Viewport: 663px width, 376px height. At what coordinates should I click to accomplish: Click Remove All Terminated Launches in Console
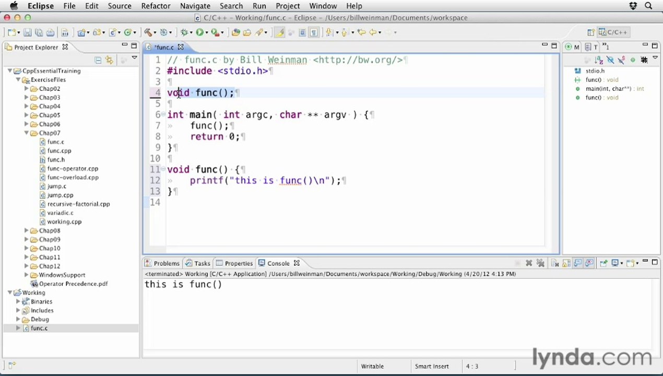click(x=540, y=263)
